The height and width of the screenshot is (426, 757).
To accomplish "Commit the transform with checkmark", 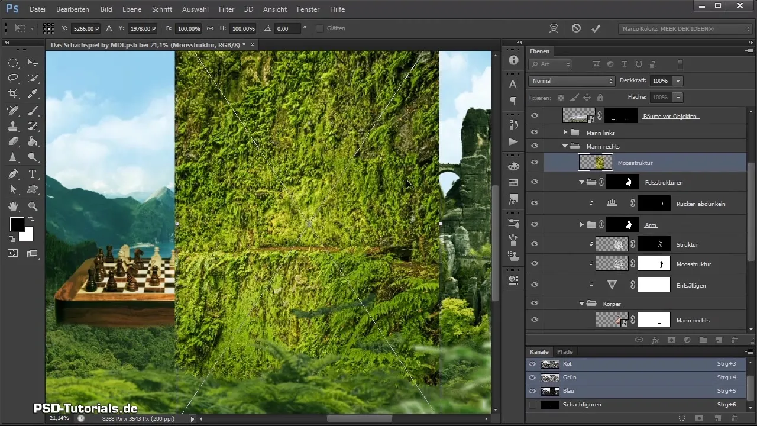I will coord(596,28).
